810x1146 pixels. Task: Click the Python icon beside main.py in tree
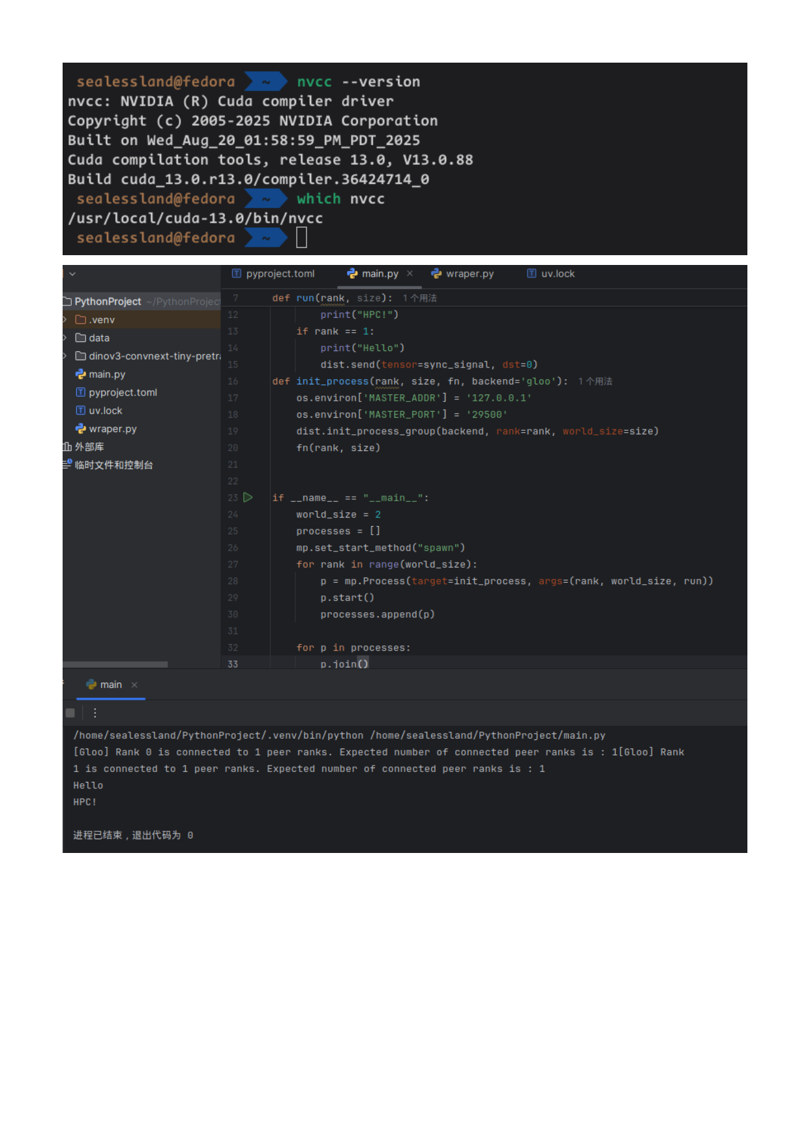81,374
